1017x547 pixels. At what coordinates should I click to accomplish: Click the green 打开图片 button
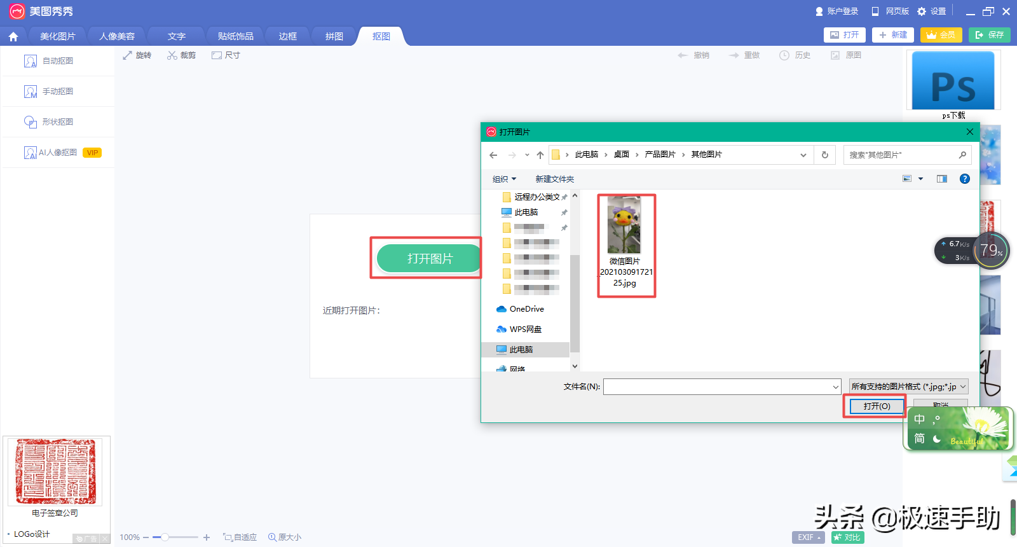coord(430,258)
